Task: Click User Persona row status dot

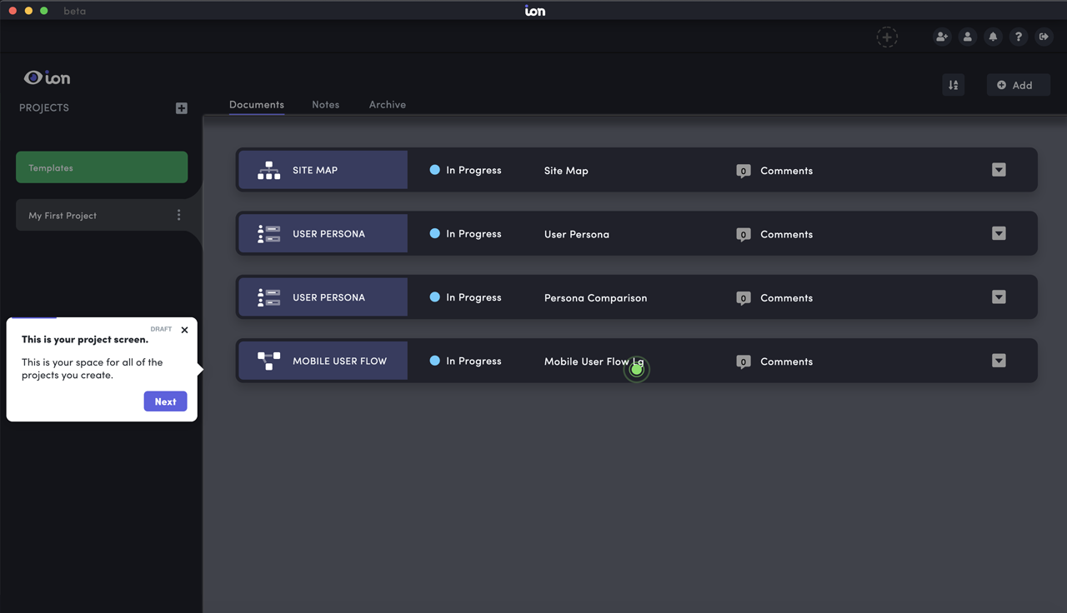Action: (434, 233)
